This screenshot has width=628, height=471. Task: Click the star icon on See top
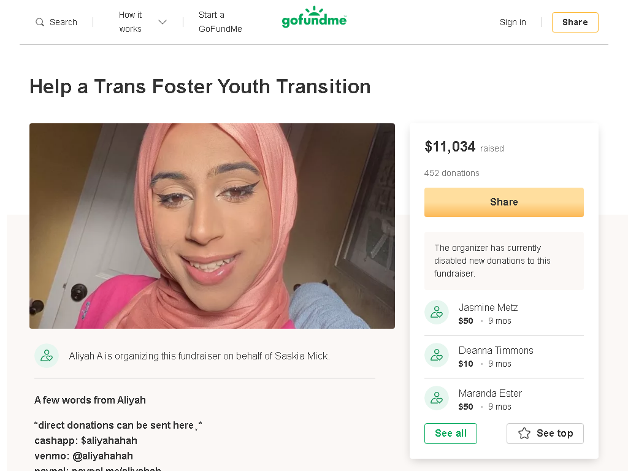[x=524, y=434]
